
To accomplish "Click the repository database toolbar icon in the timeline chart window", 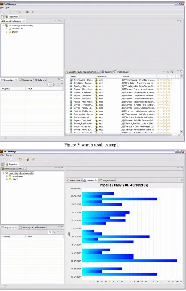I will 27,159.
